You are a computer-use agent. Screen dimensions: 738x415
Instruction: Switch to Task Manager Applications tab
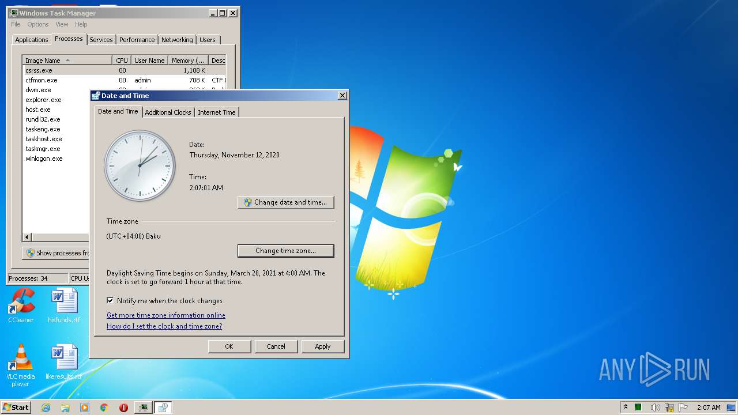31,40
